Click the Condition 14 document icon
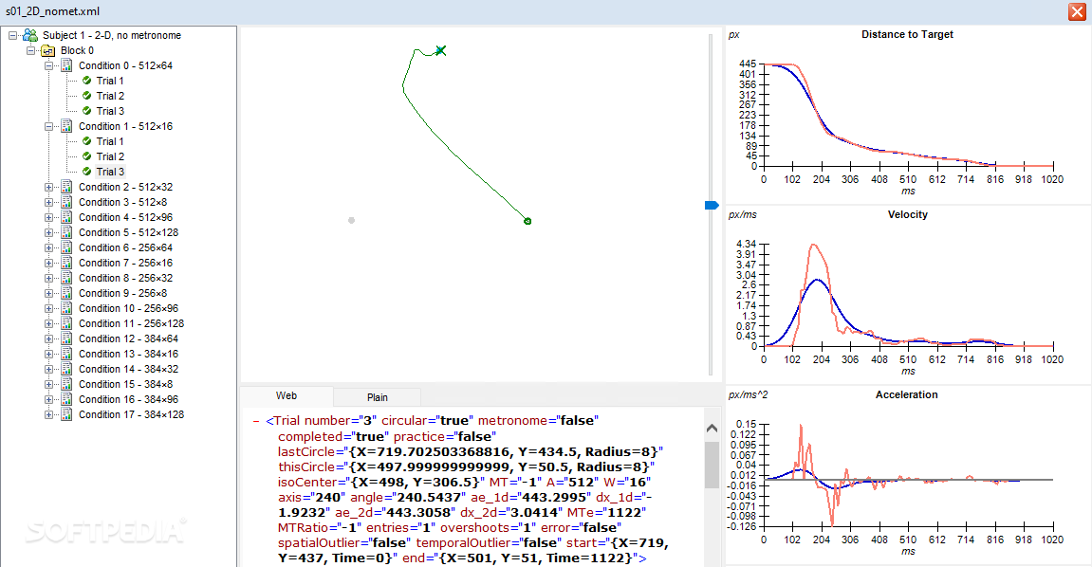This screenshot has width=1092, height=567. click(66, 369)
